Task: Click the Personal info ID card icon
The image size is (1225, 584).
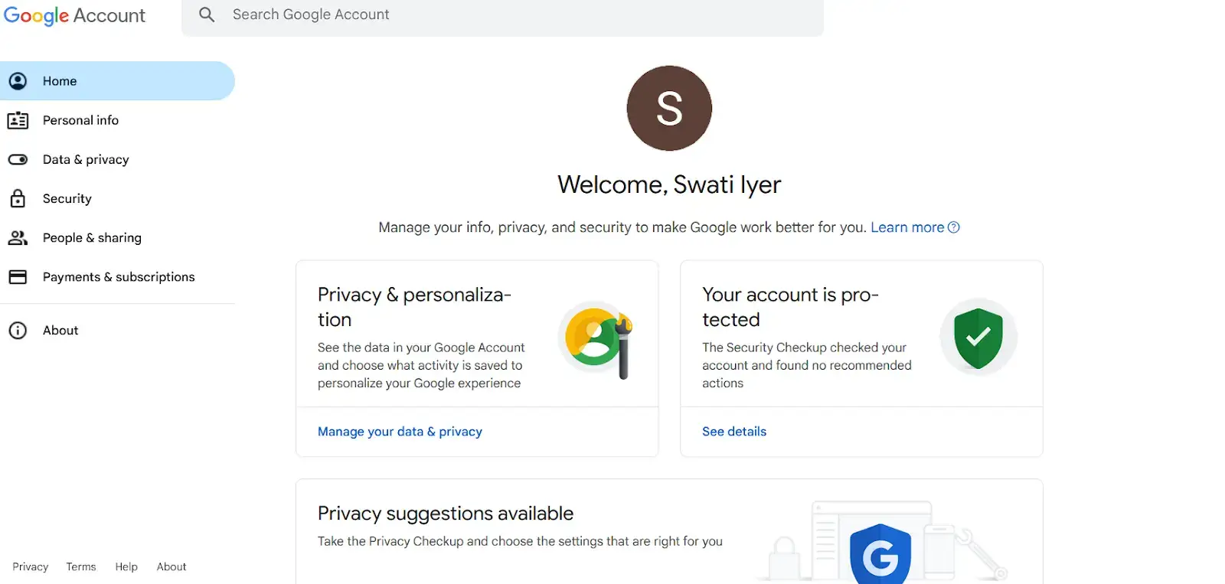Action: [18, 120]
